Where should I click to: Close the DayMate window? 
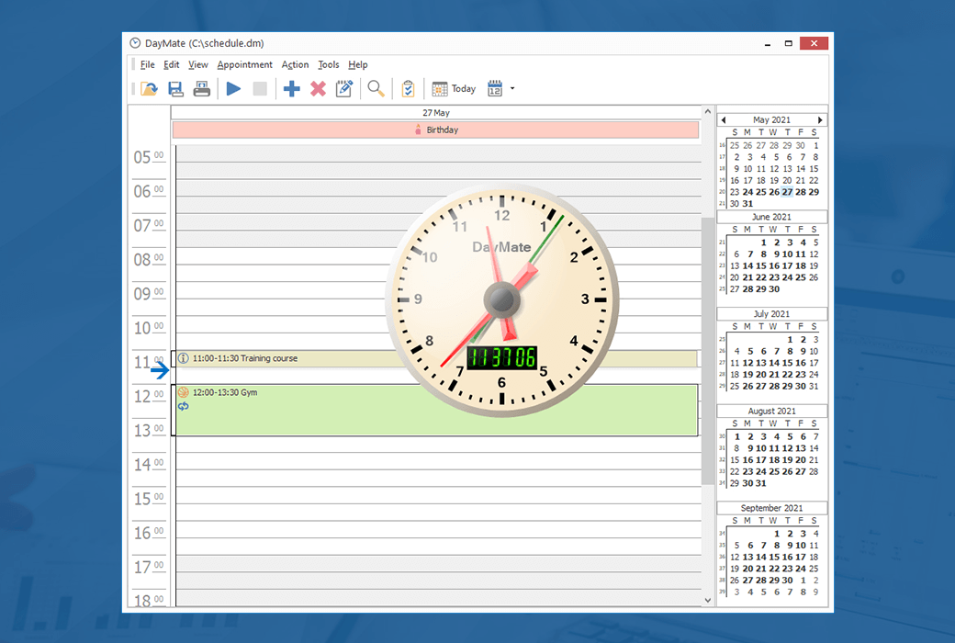click(814, 43)
